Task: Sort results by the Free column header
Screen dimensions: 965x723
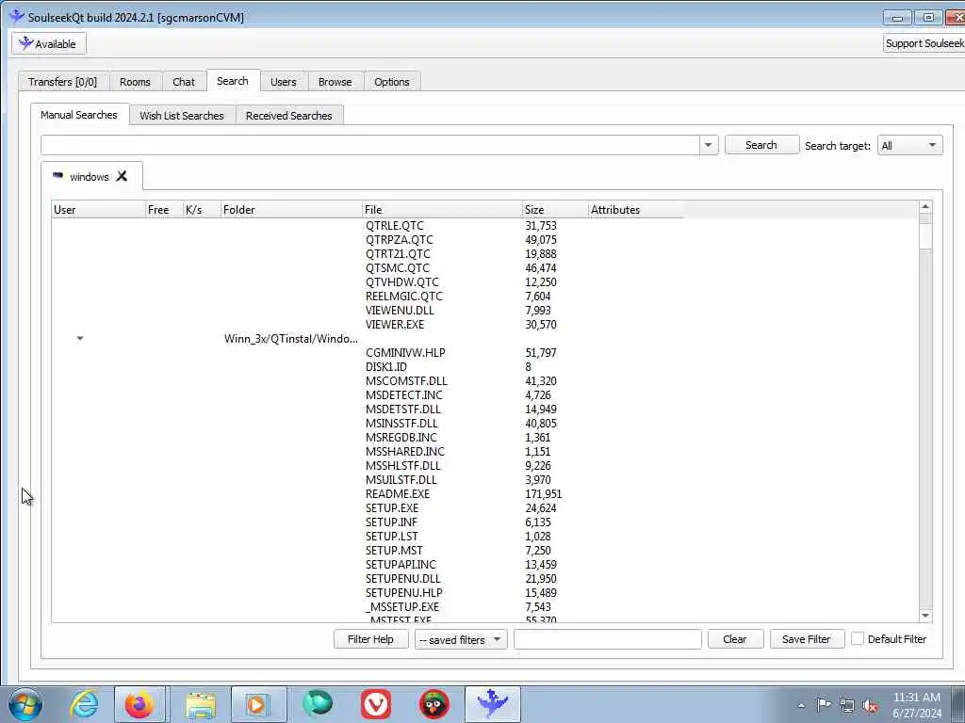Action: (x=164, y=210)
